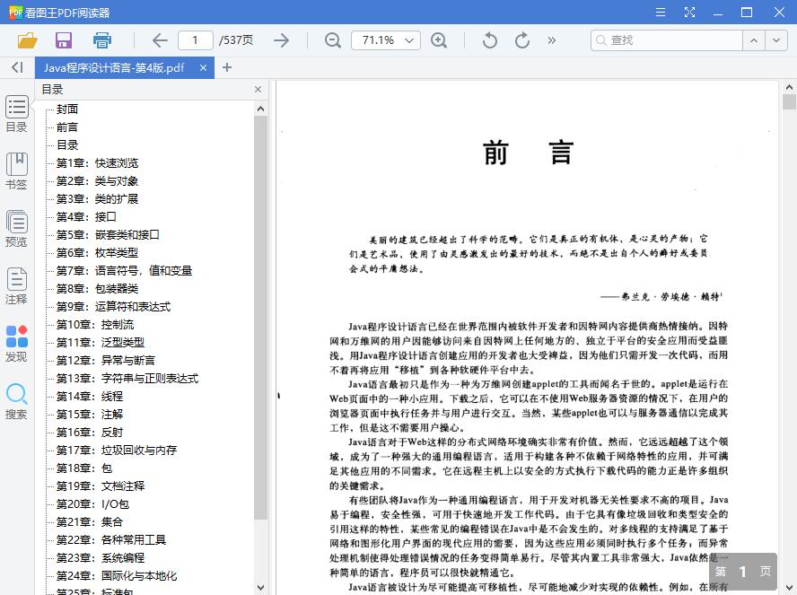
Task: Jump to 前言 in the outline
Action: coord(67,127)
